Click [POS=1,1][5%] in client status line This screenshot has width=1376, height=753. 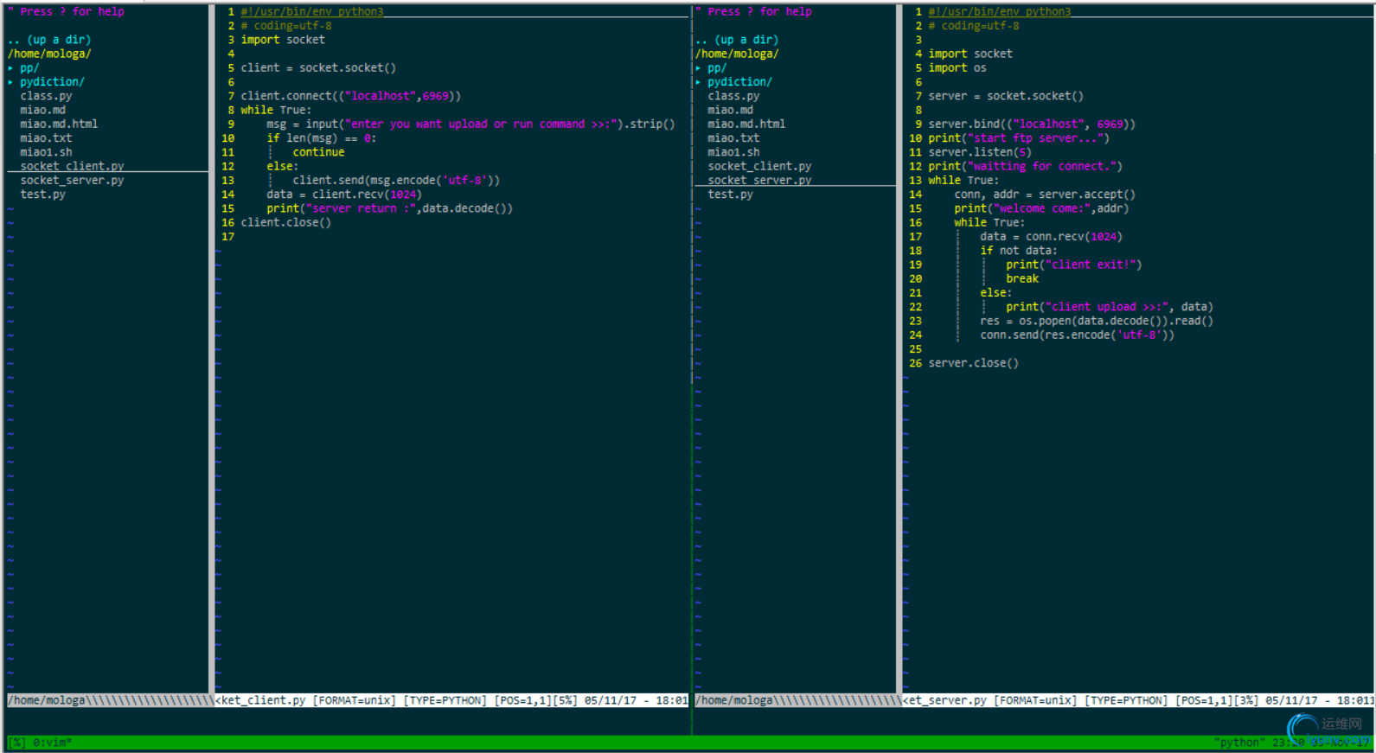(x=535, y=700)
